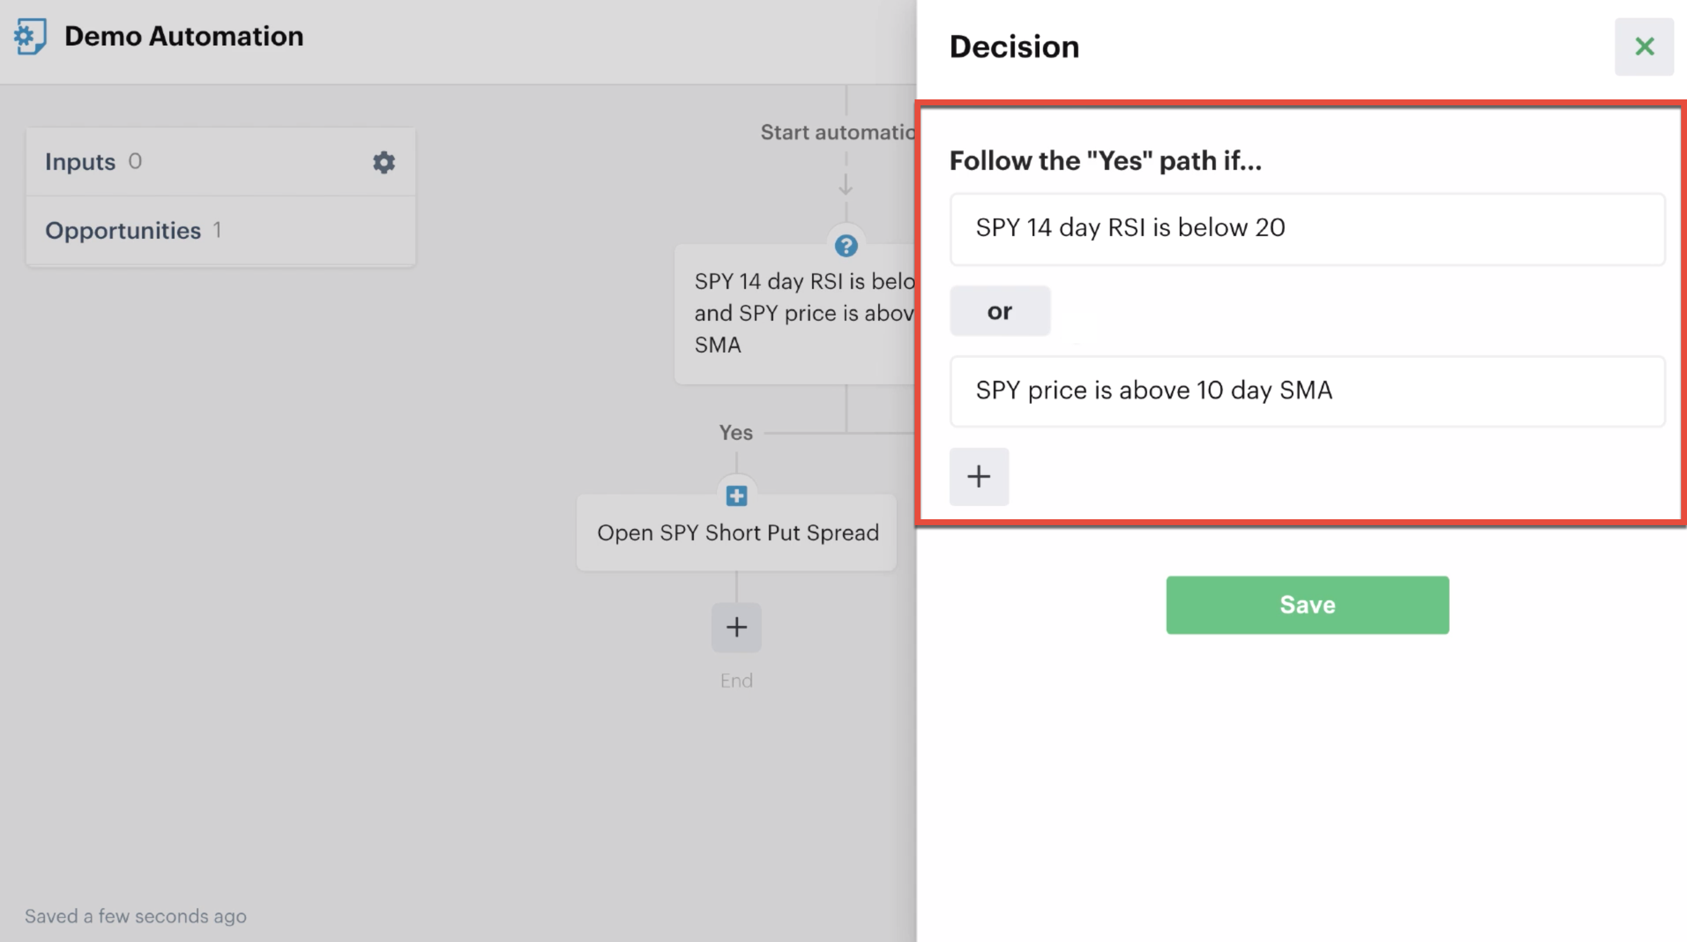Open the Inputs settings gear
The image size is (1687, 942).
coord(384,162)
